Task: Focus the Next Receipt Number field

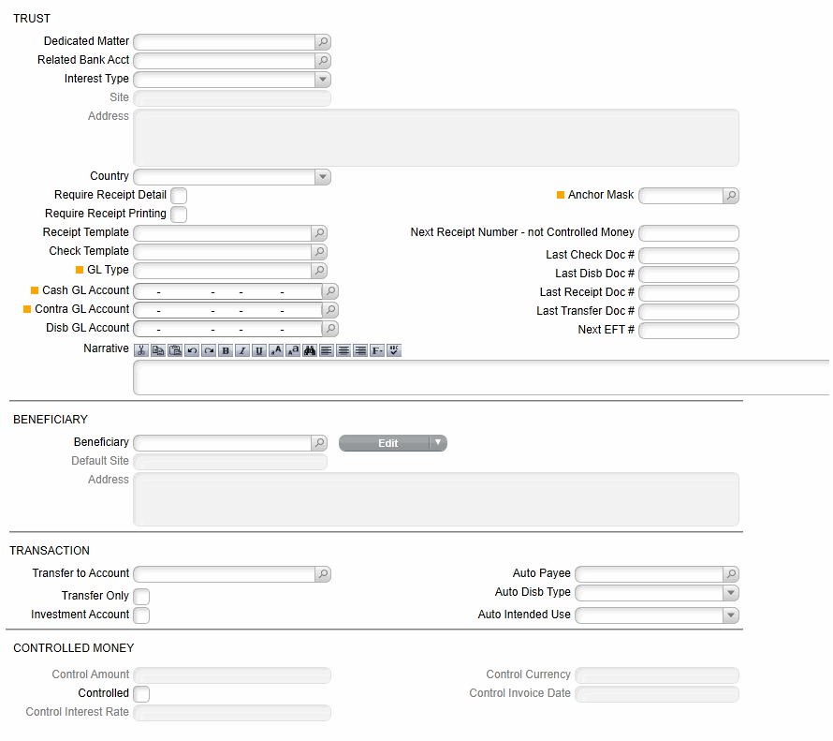Action: click(x=689, y=233)
